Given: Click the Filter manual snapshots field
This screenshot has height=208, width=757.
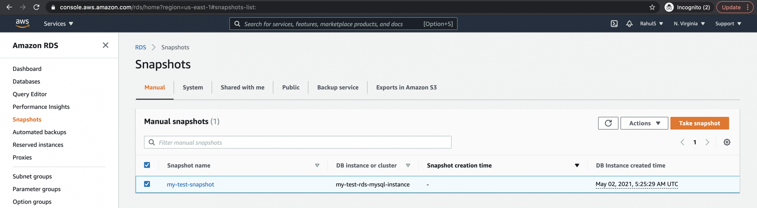Looking at the screenshot, I should (x=297, y=142).
